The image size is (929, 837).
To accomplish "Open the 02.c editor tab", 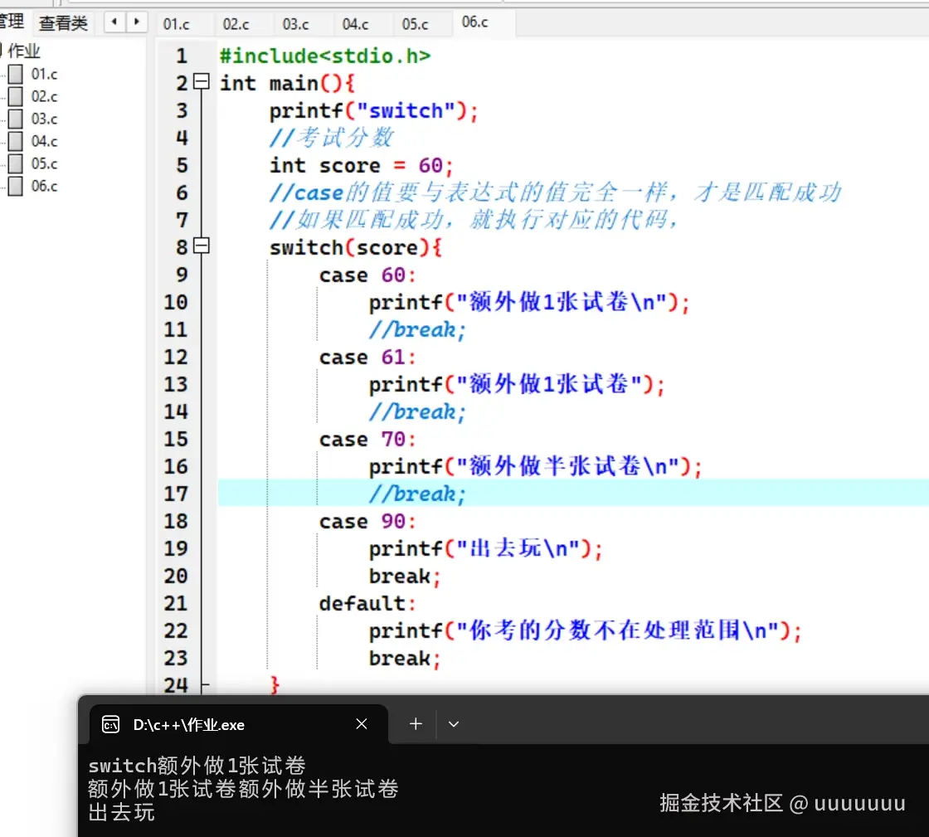I will [236, 24].
